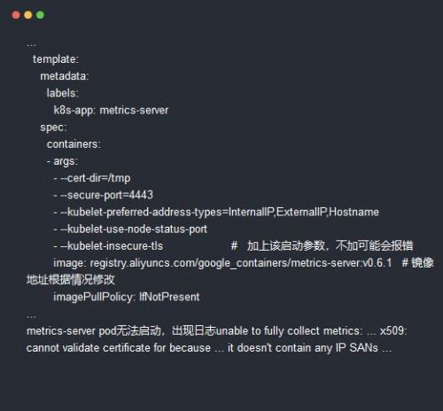Click the labels: key
This screenshot has height=411, width=443.
[x=63, y=93]
